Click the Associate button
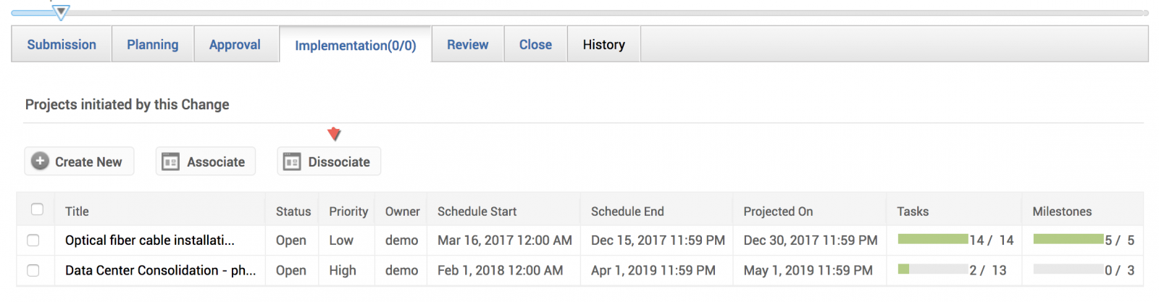The image size is (1159, 302). pyautogui.click(x=206, y=162)
